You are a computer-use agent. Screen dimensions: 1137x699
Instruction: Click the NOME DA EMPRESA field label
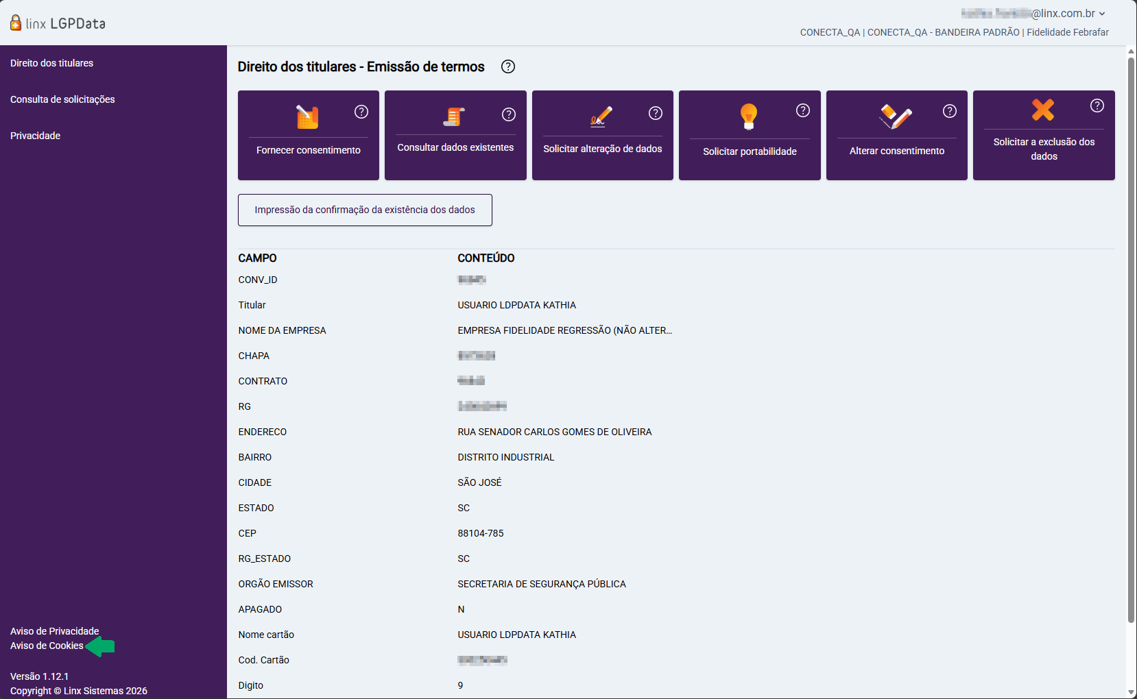click(282, 330)
